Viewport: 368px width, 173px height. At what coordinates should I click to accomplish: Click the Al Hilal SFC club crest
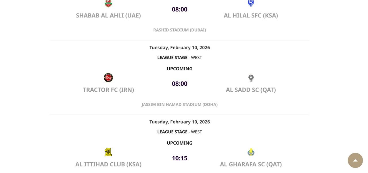click(x=251, y=3)
